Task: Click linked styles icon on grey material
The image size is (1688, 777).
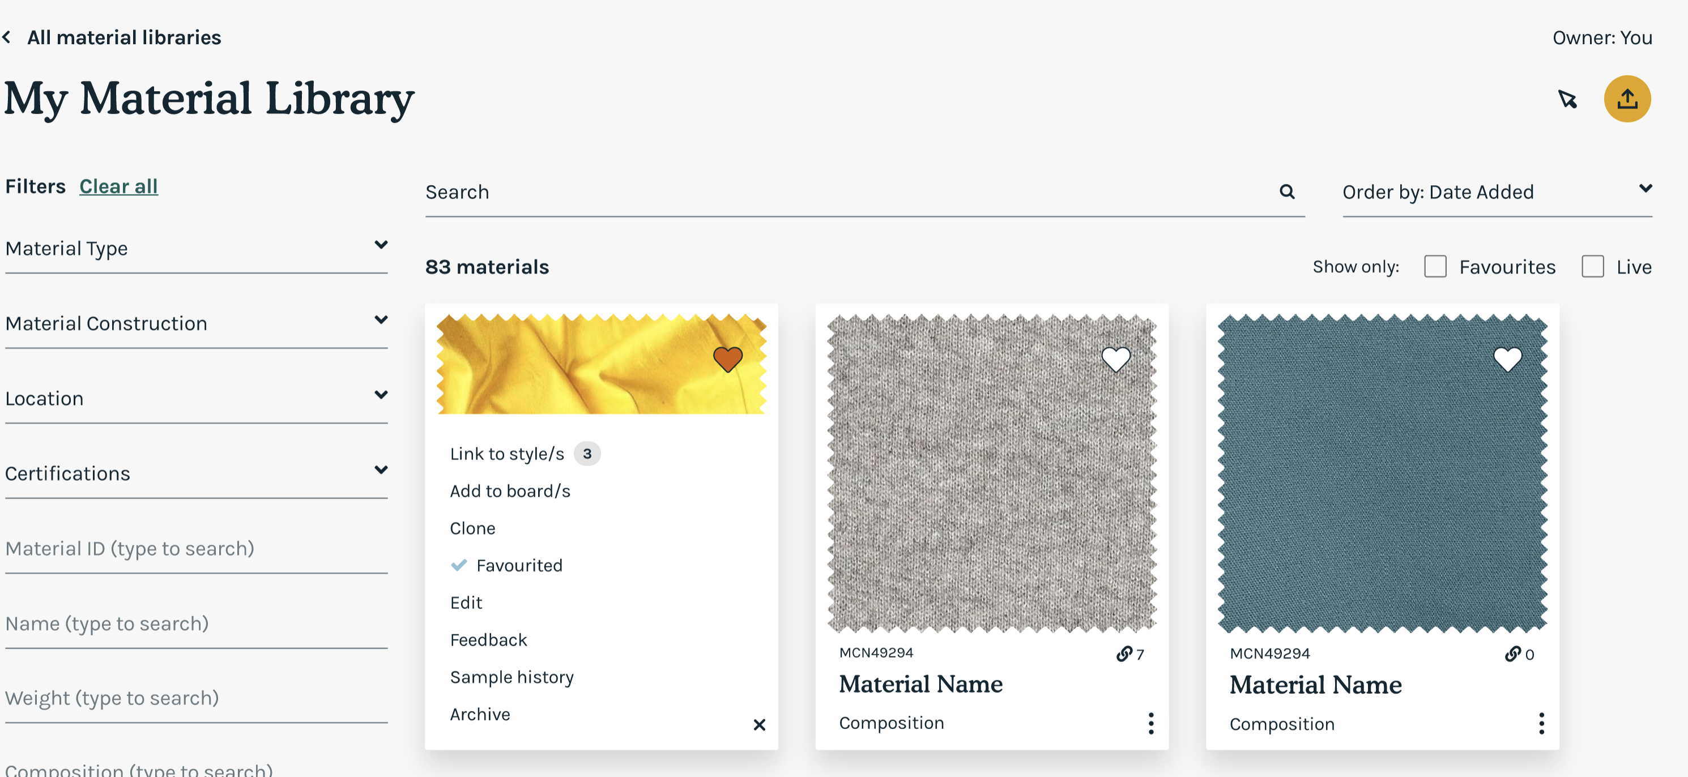Action: pos(1124,654)
